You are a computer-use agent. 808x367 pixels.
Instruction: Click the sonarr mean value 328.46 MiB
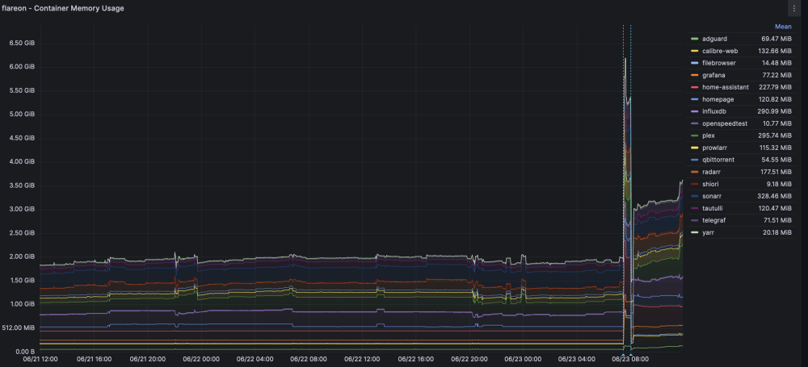(x=776, y=196)
